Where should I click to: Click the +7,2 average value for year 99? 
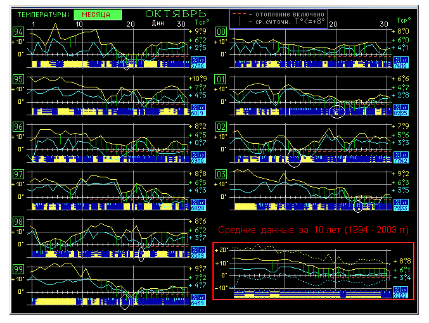pyautogui.click(x=198, y=277)
